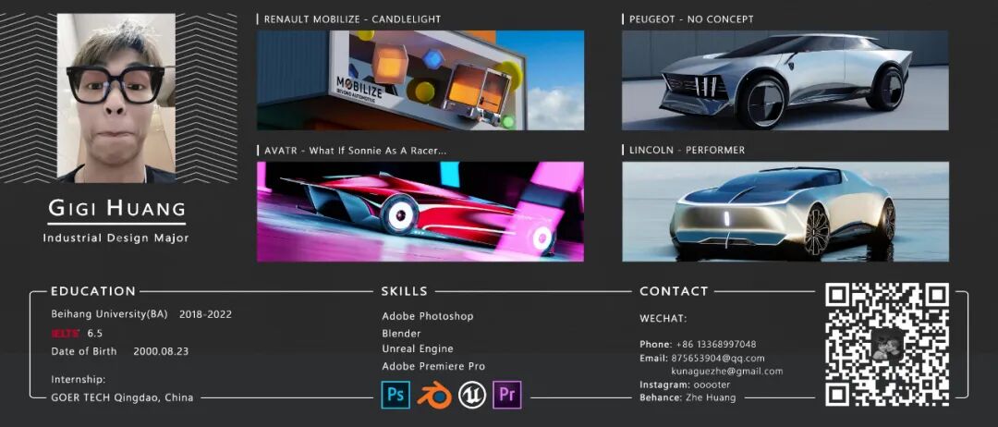Click the Behance name Zhe Huang

711,397
